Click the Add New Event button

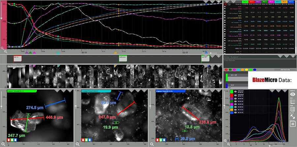(285, 70)
